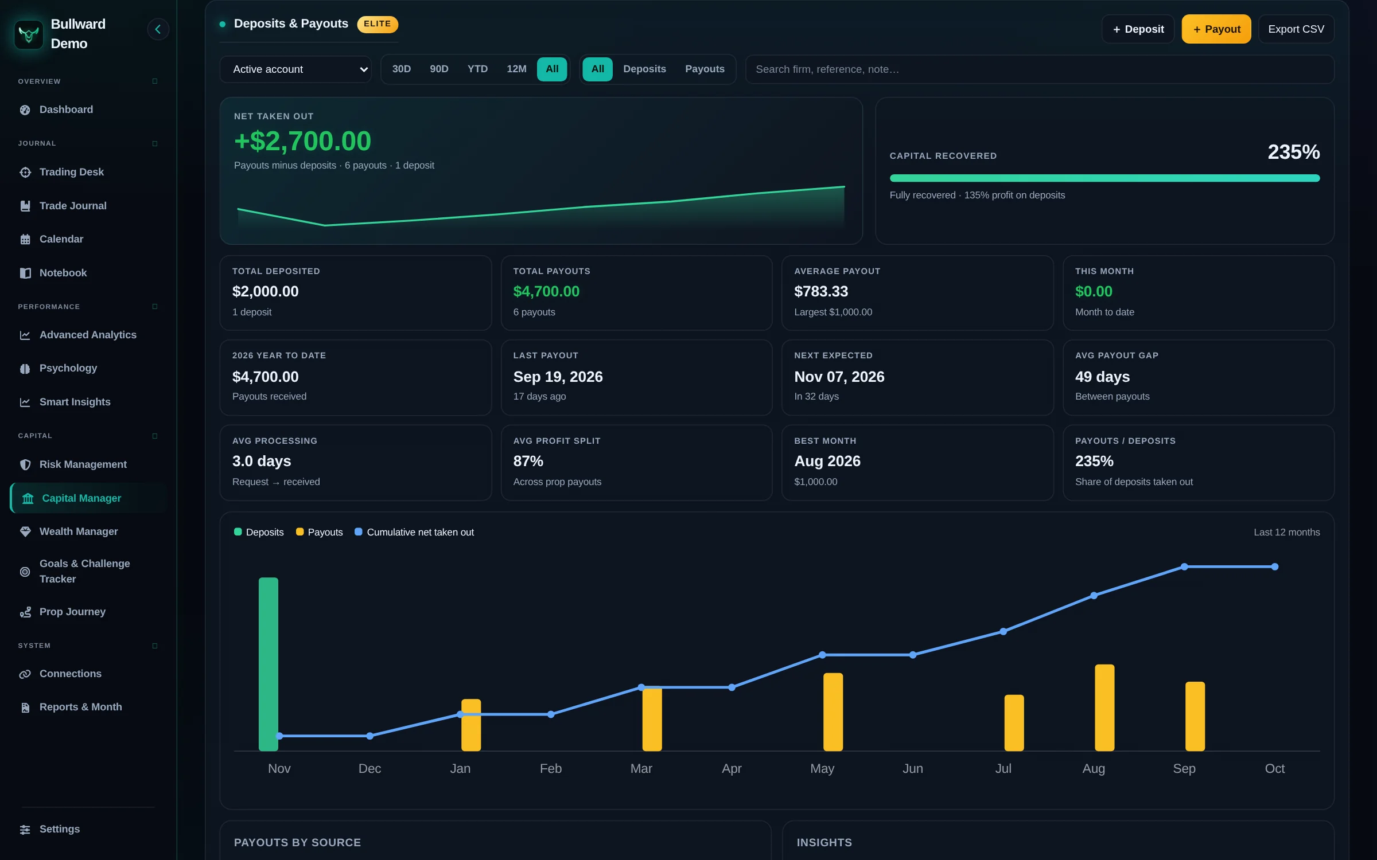Select the 30D time range

402,69
